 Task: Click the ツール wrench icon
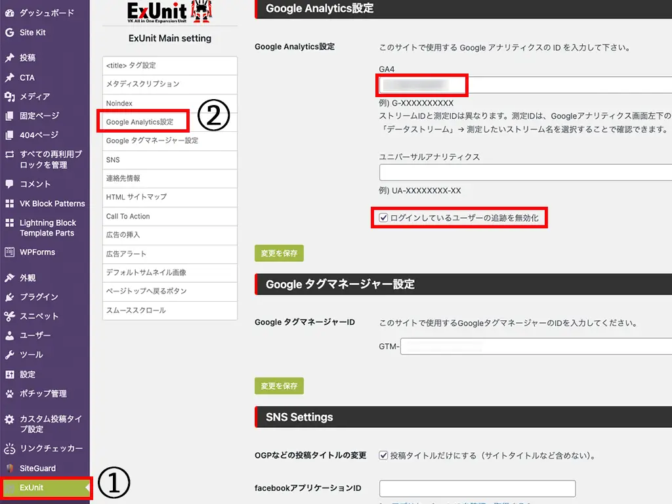(9, 355)
